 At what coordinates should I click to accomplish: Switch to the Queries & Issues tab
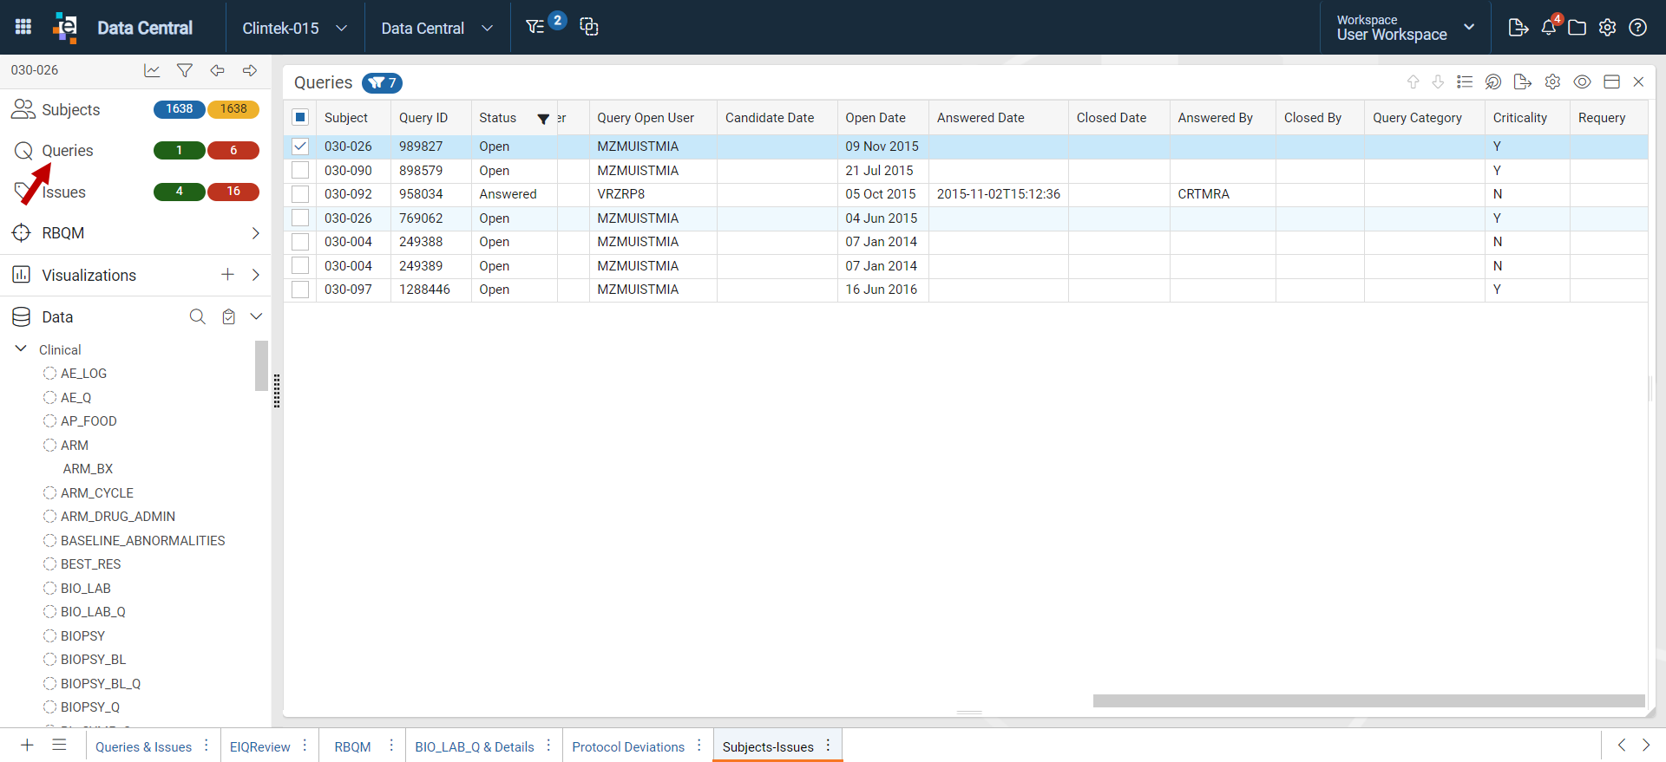tap(144, 747)
